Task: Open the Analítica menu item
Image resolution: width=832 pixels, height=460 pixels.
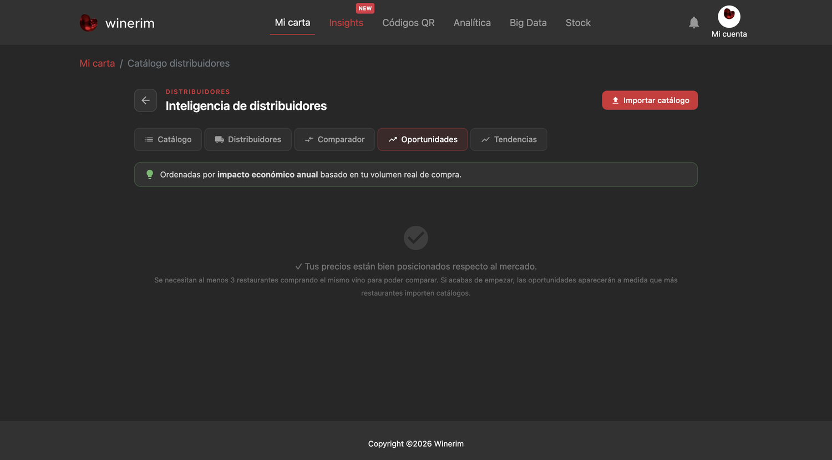Action: (472, 23)
